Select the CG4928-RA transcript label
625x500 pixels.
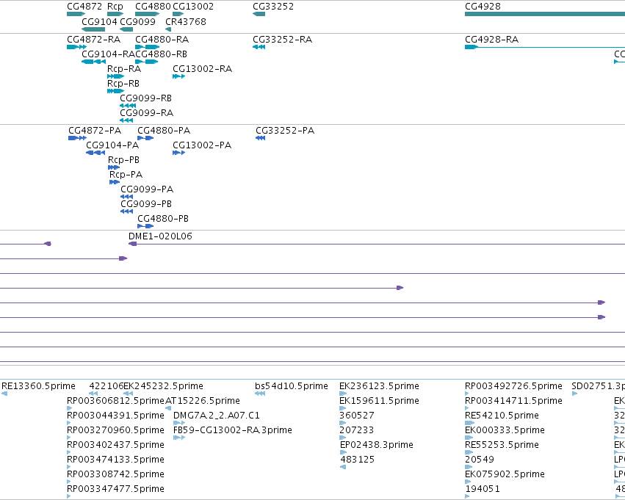click(491, 40)
